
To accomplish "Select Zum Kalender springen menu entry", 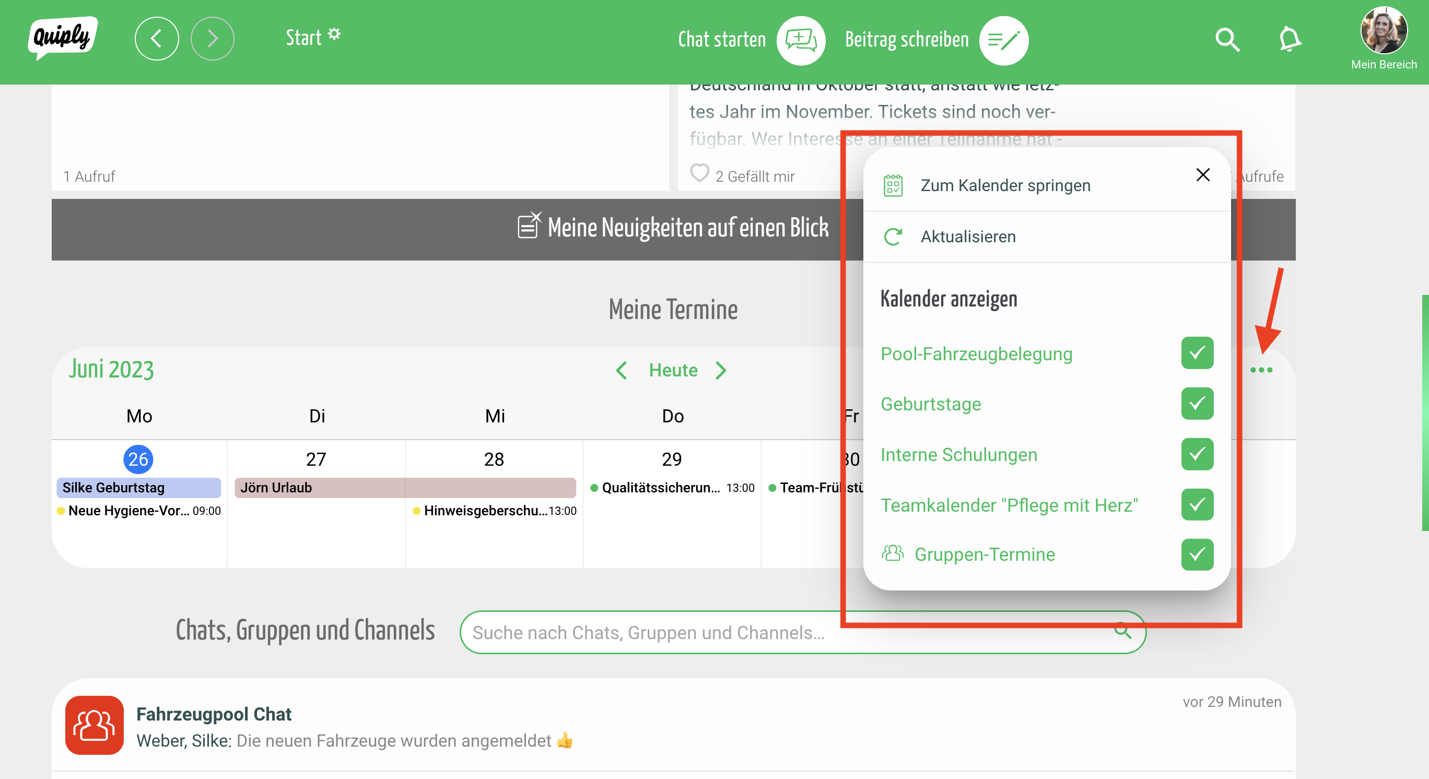I will coord(1004,185).
